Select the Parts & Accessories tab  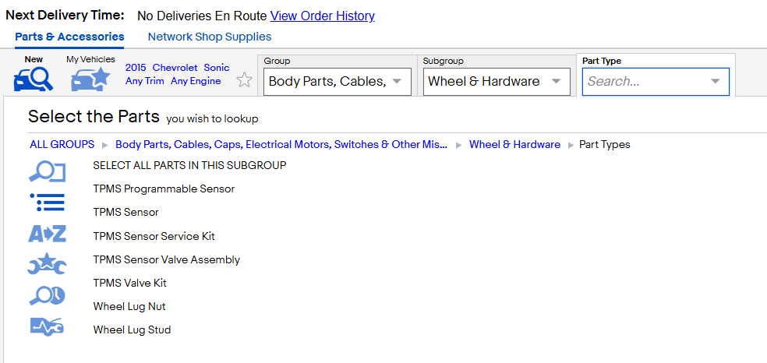coord(69,37)
